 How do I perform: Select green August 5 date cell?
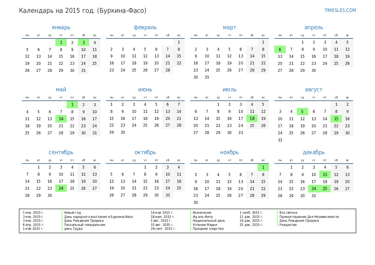[302, 112]
